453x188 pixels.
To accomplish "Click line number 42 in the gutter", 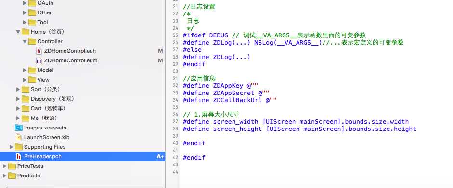I will [x=175, y=158].
